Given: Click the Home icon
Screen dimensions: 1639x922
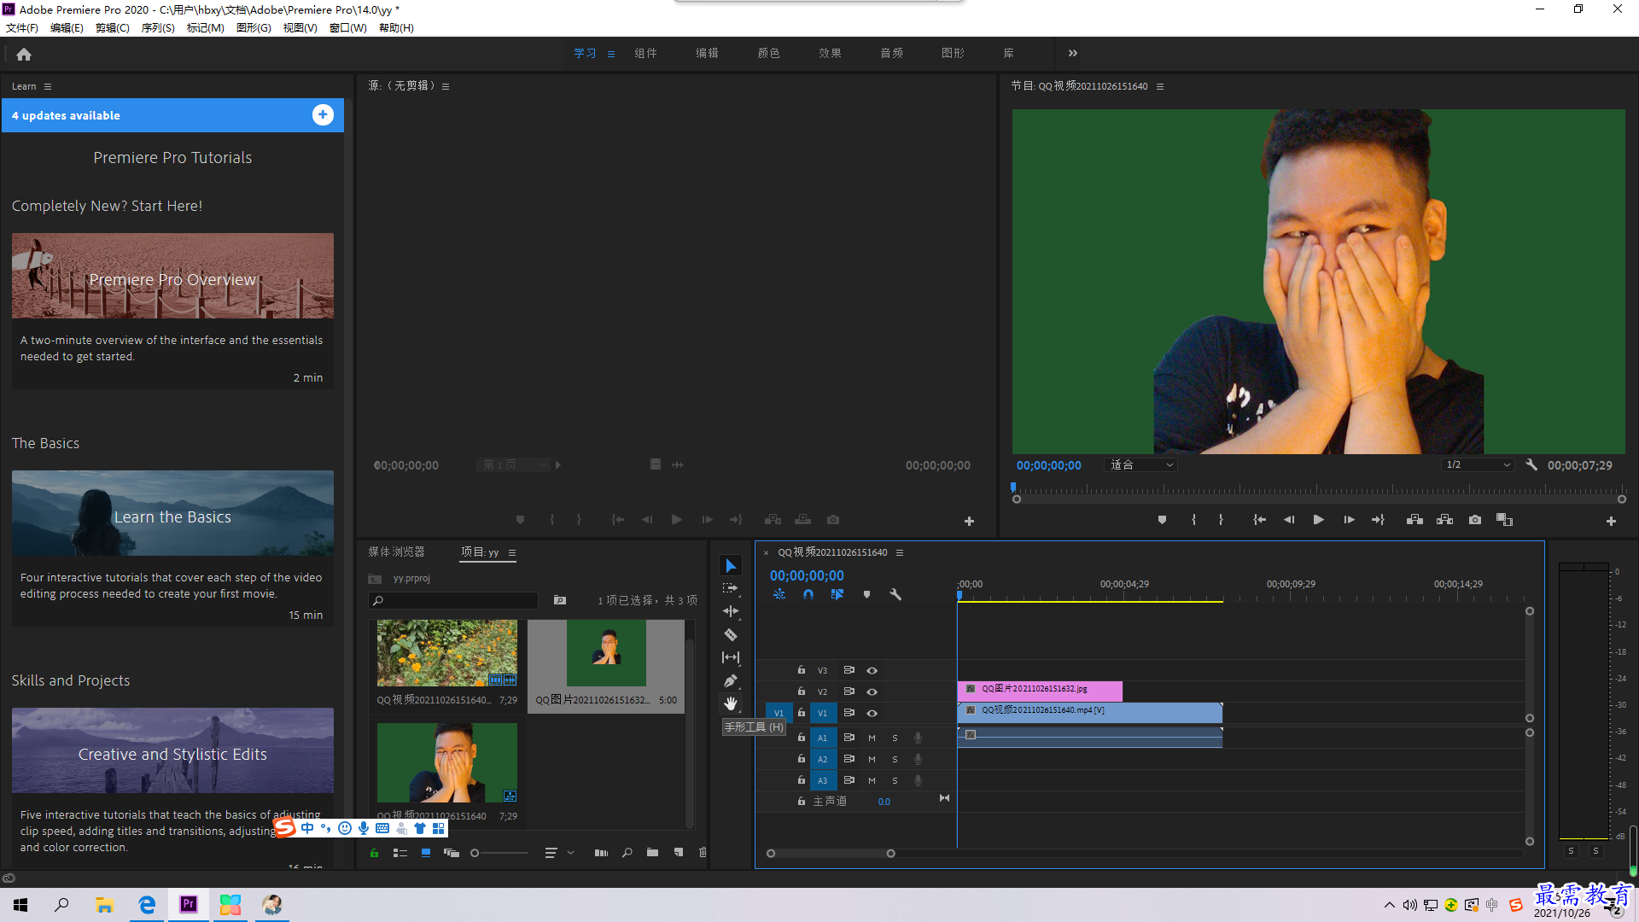Looking at the screenshot, I should (x=24, y=54).
